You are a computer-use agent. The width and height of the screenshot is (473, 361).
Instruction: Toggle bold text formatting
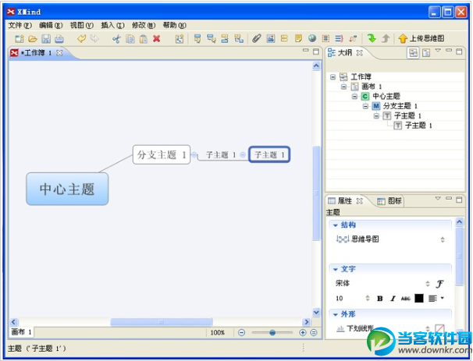[380, 299]
